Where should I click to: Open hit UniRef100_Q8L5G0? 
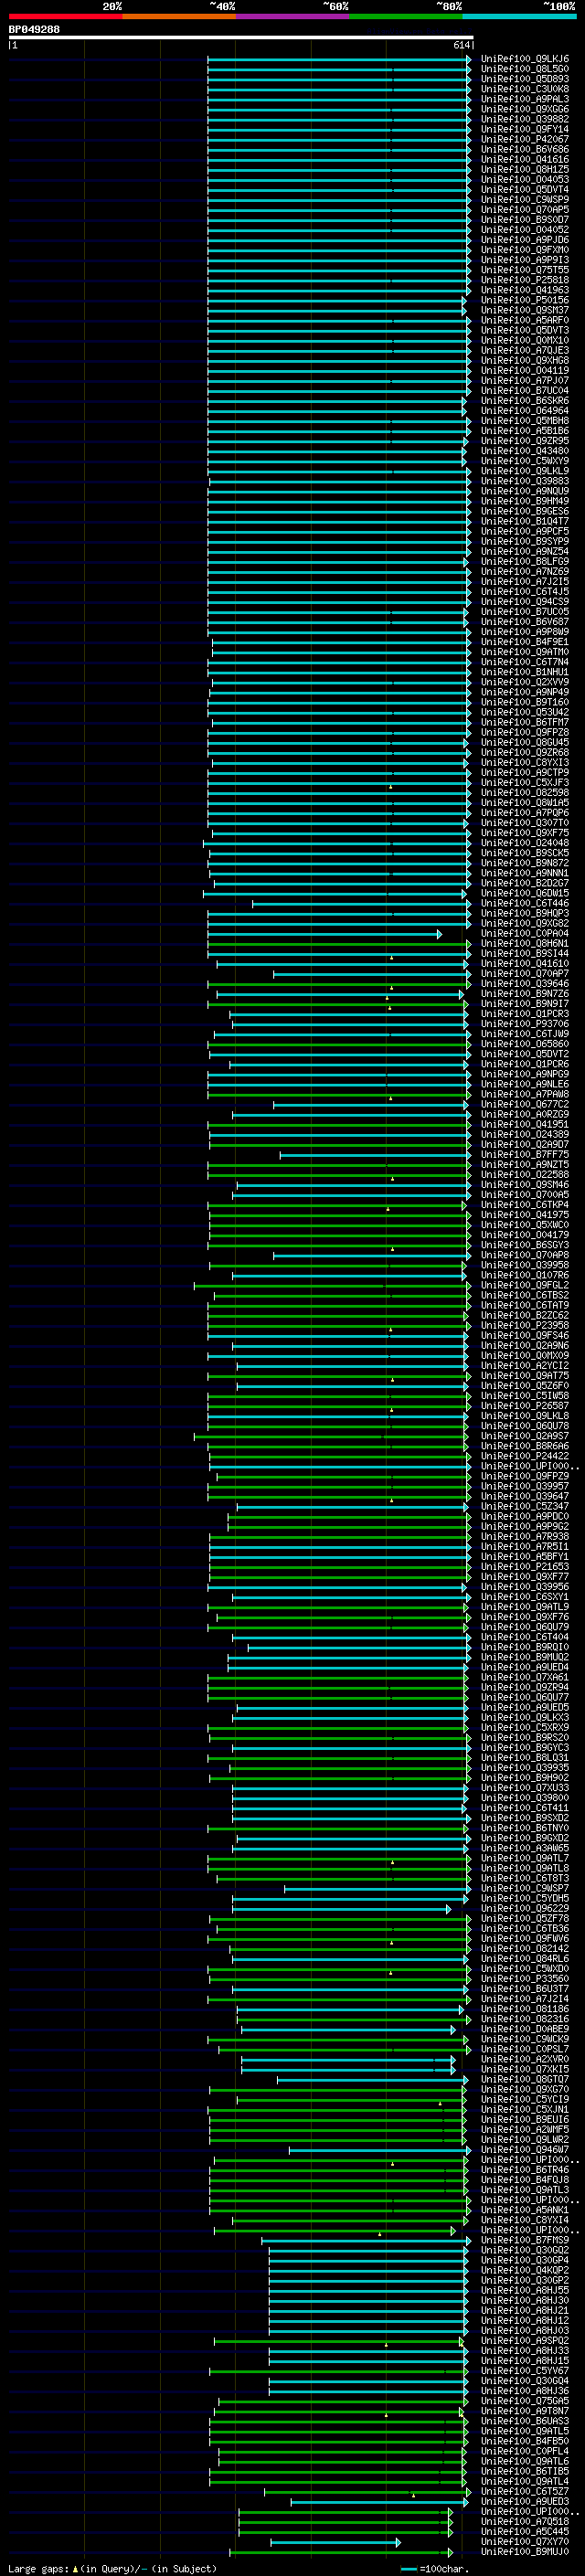tap(525, 70)
